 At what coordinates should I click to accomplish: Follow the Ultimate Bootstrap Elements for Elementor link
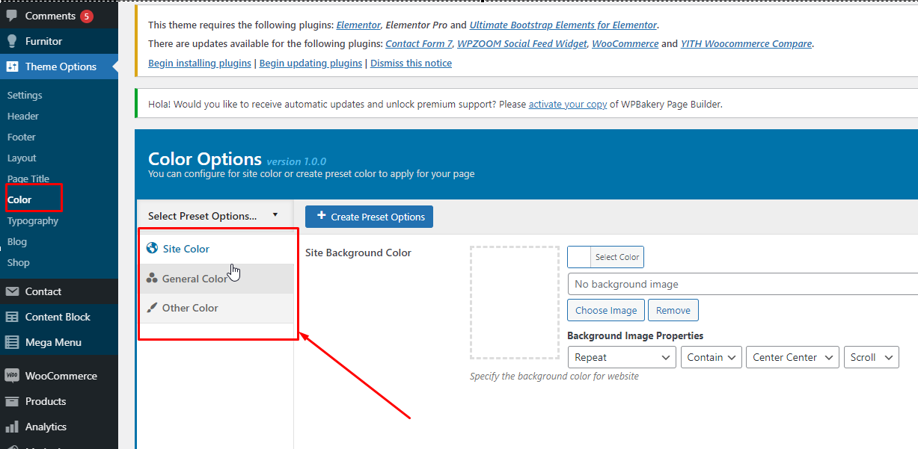563,25
